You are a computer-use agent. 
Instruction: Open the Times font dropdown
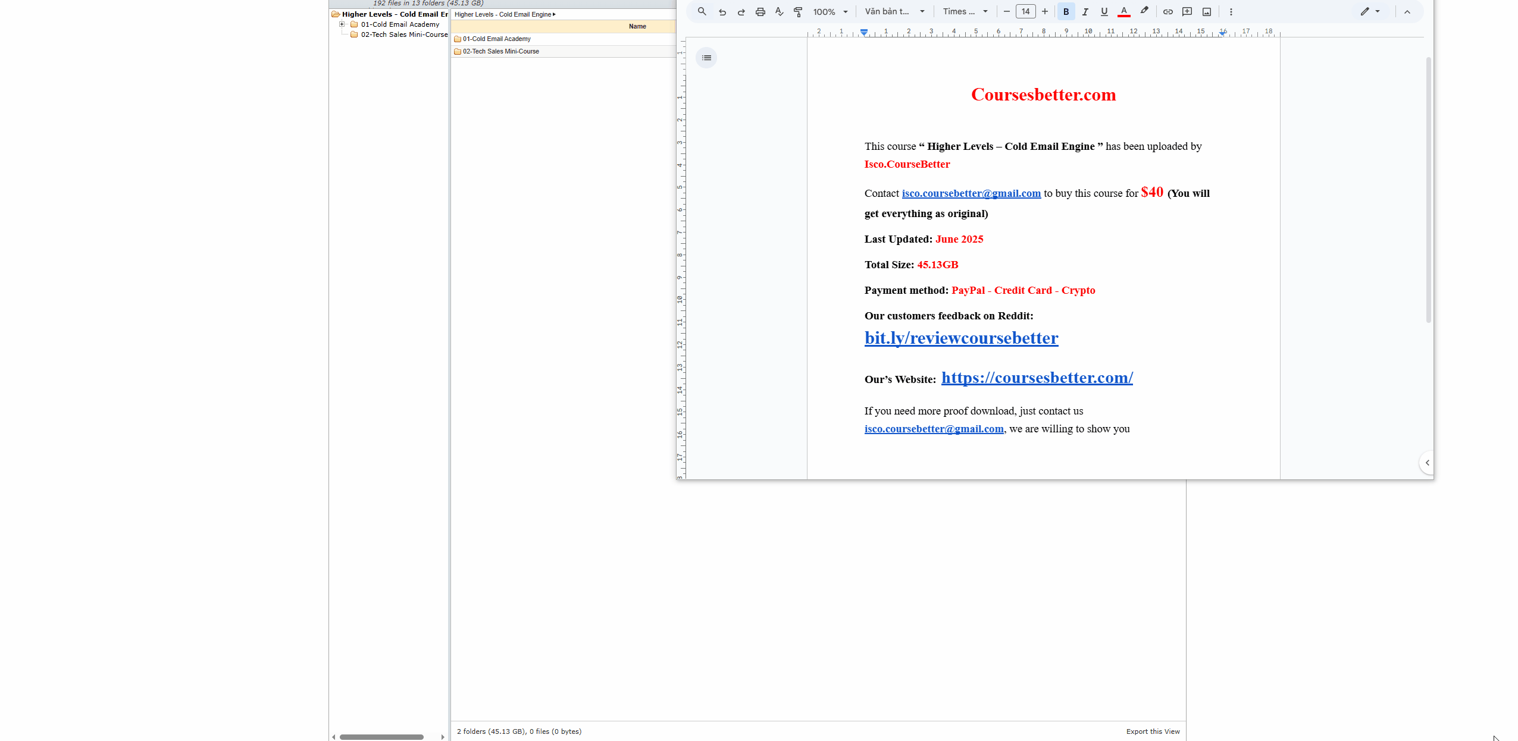(x=965, y=12)
